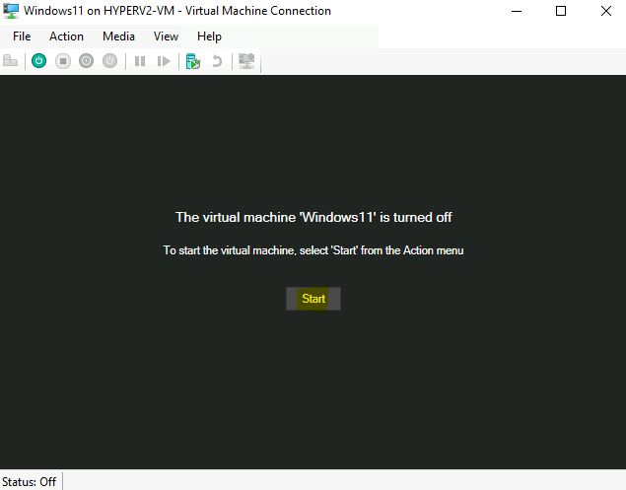Screen dimensions: 626x490
Task: Click the Turn Off stop icon
Action: click(x=63, y=61)
